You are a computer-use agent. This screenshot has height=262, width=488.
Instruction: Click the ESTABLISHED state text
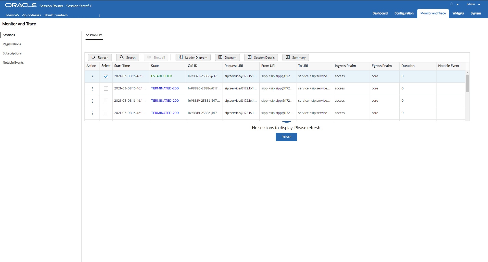pos(162,76)
